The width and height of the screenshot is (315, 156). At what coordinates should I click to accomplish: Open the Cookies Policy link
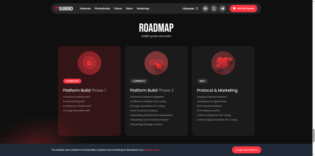152,150
